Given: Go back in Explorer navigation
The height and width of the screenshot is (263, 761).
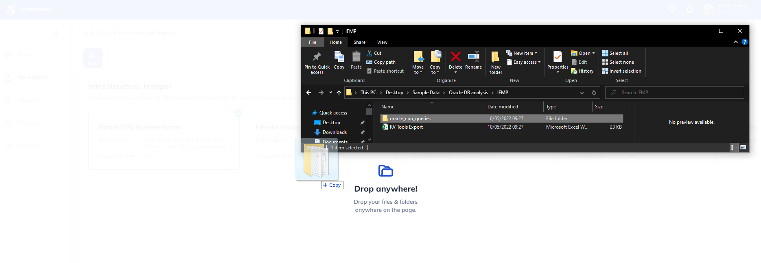Looking at the screenshot, I should point(309,93).
